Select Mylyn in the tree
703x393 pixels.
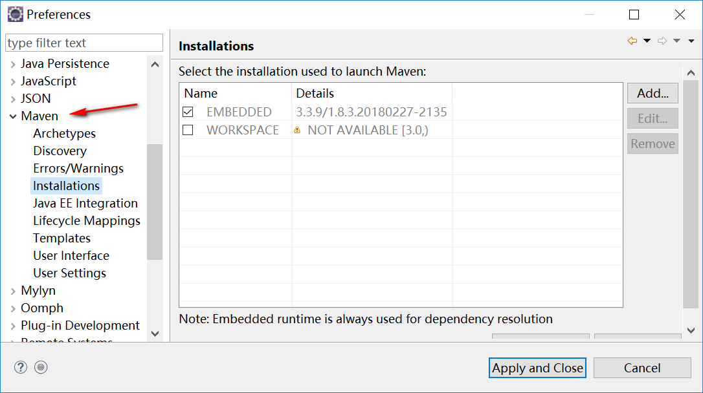coord(38,290)
